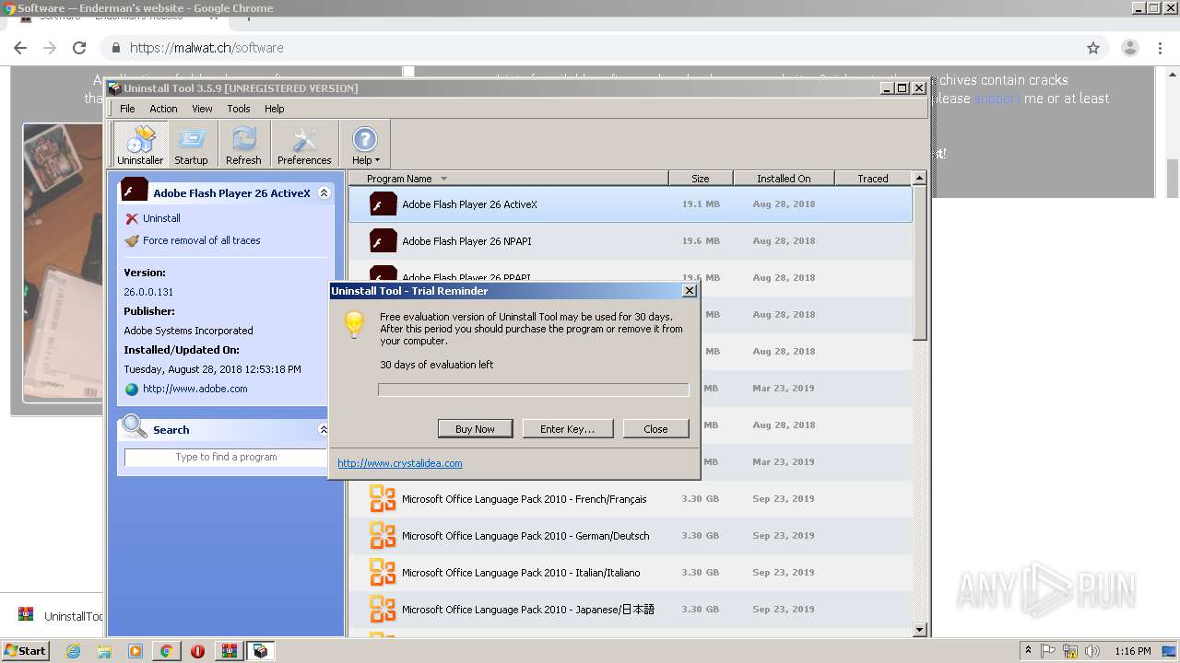Close the Trial Reminder with X
1180x663 pixels.
pyautogui.click(x=689, y=291)
